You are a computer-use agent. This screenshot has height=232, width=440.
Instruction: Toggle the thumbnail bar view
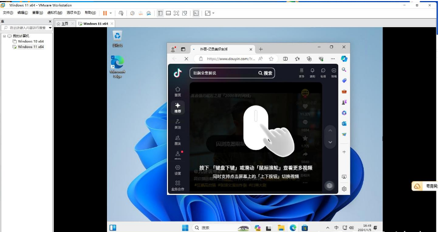click(x=169, y=13)
